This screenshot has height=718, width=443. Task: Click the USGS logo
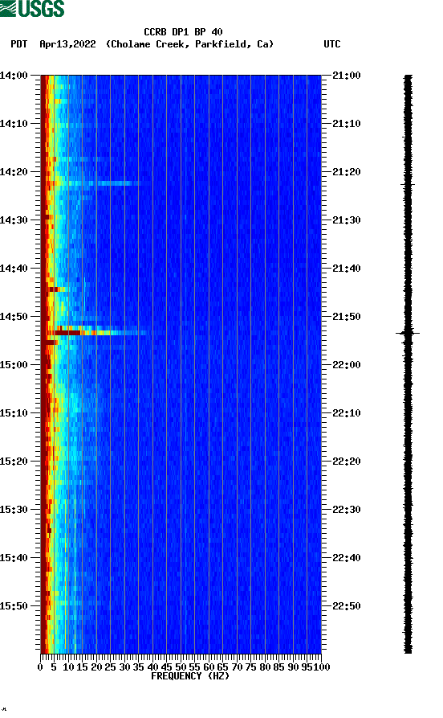[32, 8]
